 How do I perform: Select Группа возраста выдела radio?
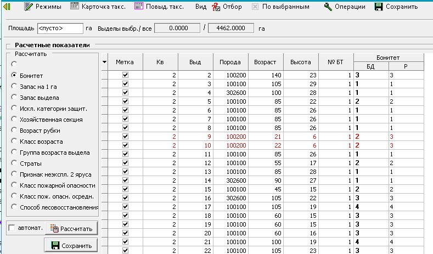pyautogui.click(x=14, y=152)
